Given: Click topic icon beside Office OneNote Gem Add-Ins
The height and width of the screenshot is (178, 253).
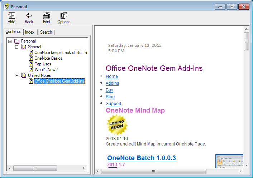Looking at the screenshot, I should click(31, 81).
